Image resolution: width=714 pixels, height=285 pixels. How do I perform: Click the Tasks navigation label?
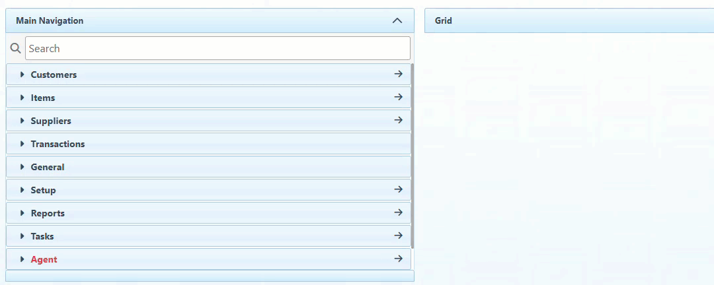coord(42,236)
